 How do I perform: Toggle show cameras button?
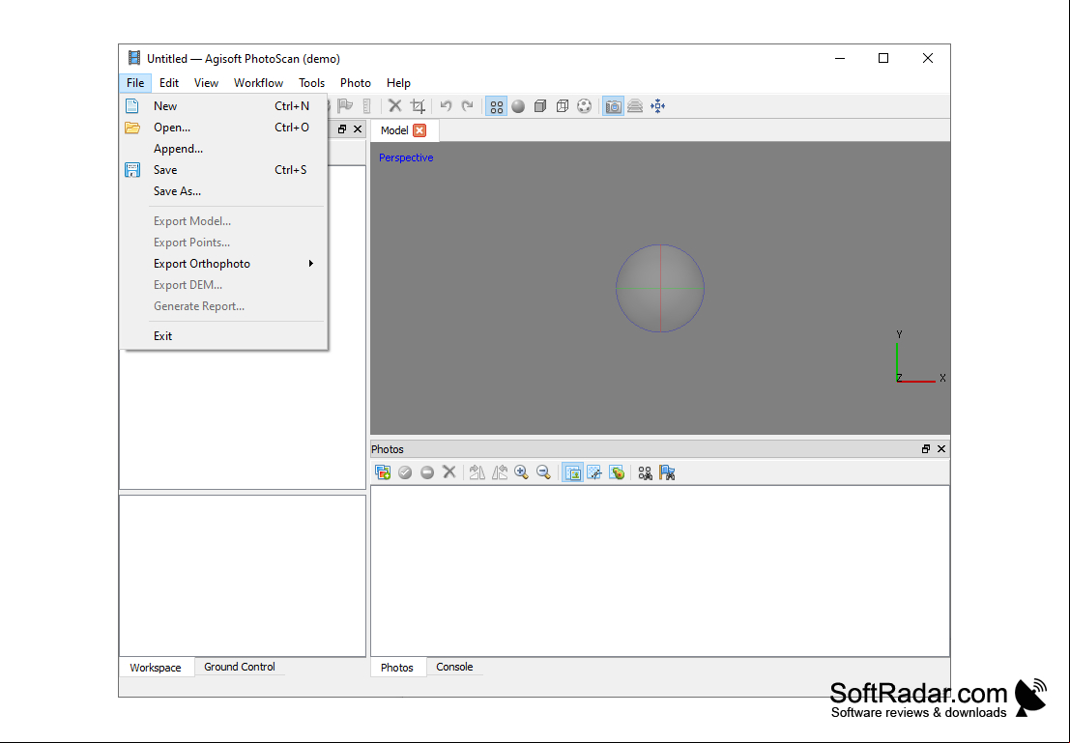pyautogui.click(x=614, y=106)
